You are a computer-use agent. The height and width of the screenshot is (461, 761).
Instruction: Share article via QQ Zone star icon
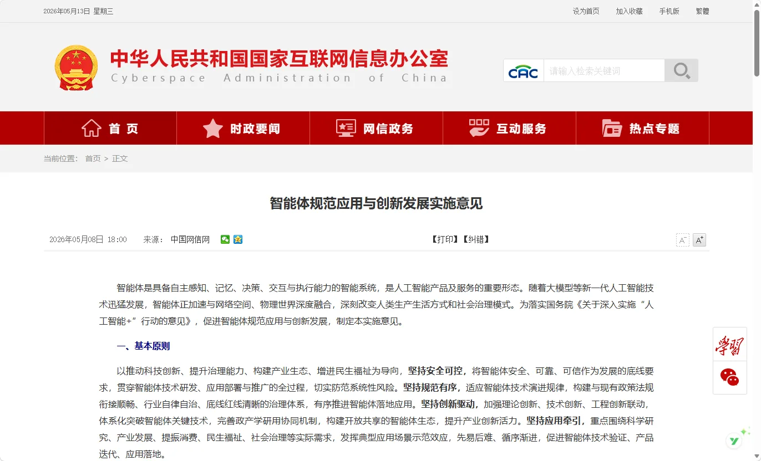click(x=238, y=239)
